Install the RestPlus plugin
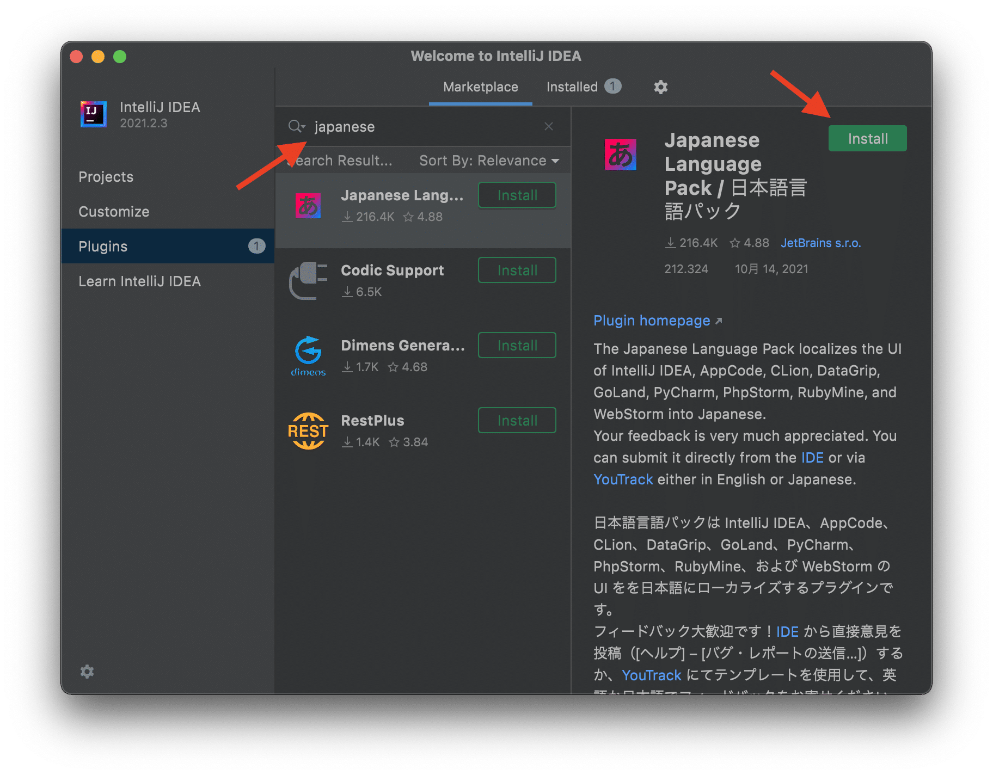This screenshot has height=775, width=993. (517, 421)
